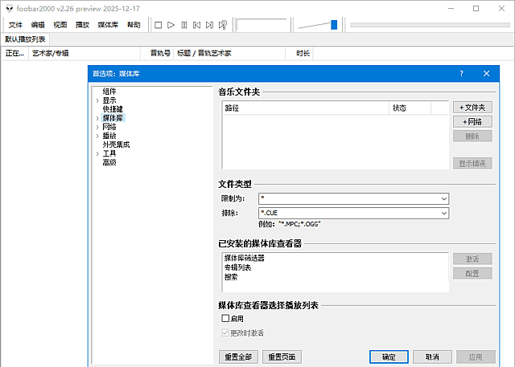Confirm with the 确定 button
The width and height of the screenshot is (515, 367).
pyautogui.click(x=389, y=357)
